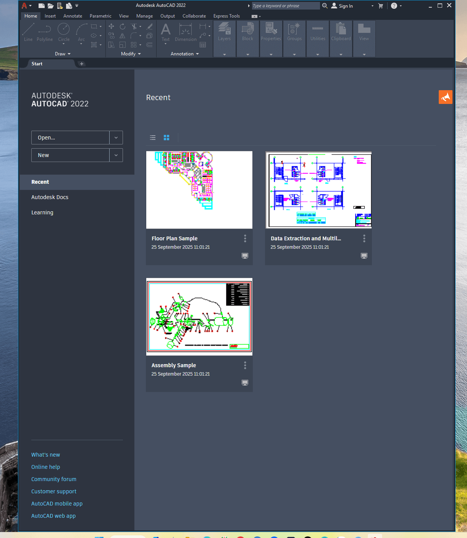Select the Line tool in Draw panel
The width and height of the screenshot is (467, 538).
click(28, 32)
